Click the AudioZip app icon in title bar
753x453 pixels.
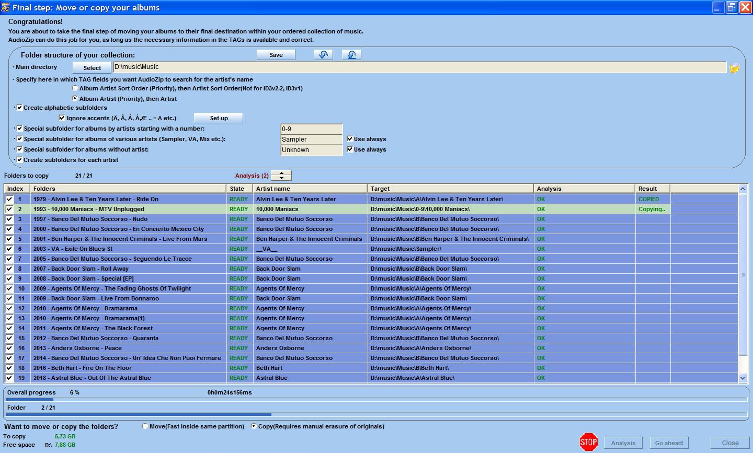click(x=6, y=7)
